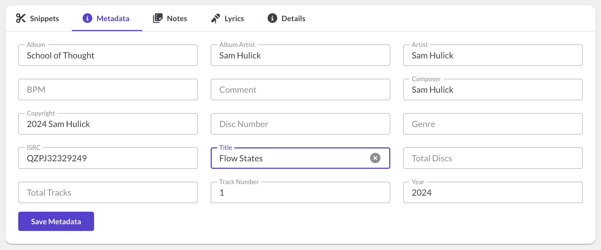
Task: Click the Genre input field
Action: [493, 124]
